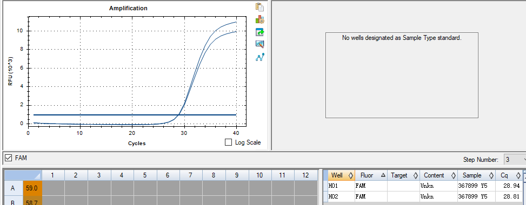The width and height of the screenshot is (526, 205).
Task: Click the Cq column sort diamond
Action: pyautogui.click(x=518, y=175)
